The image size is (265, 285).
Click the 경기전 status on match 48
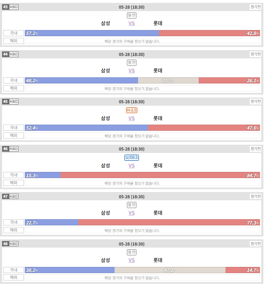click(x=256, y=243)
